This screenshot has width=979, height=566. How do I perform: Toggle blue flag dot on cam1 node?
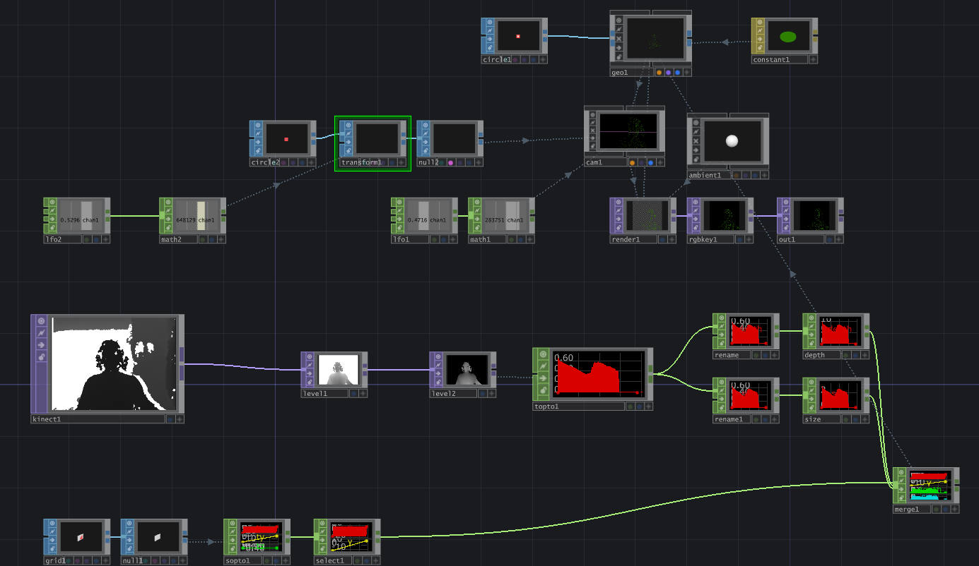650,162
